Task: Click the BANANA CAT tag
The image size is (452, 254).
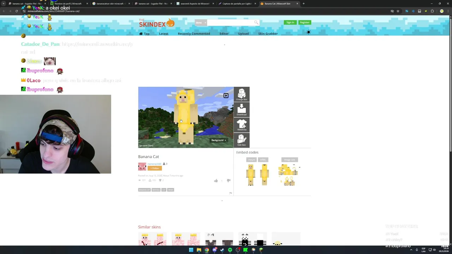Action: click(144, 190)
